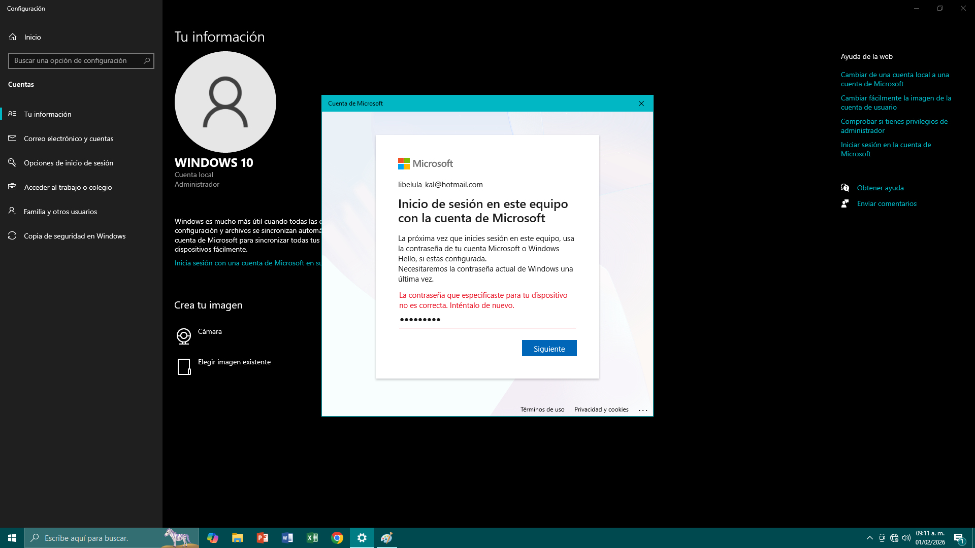Go to Inicio in Settings sidebar
Viewport: 975px width, 548px height.
click(81, 37)
